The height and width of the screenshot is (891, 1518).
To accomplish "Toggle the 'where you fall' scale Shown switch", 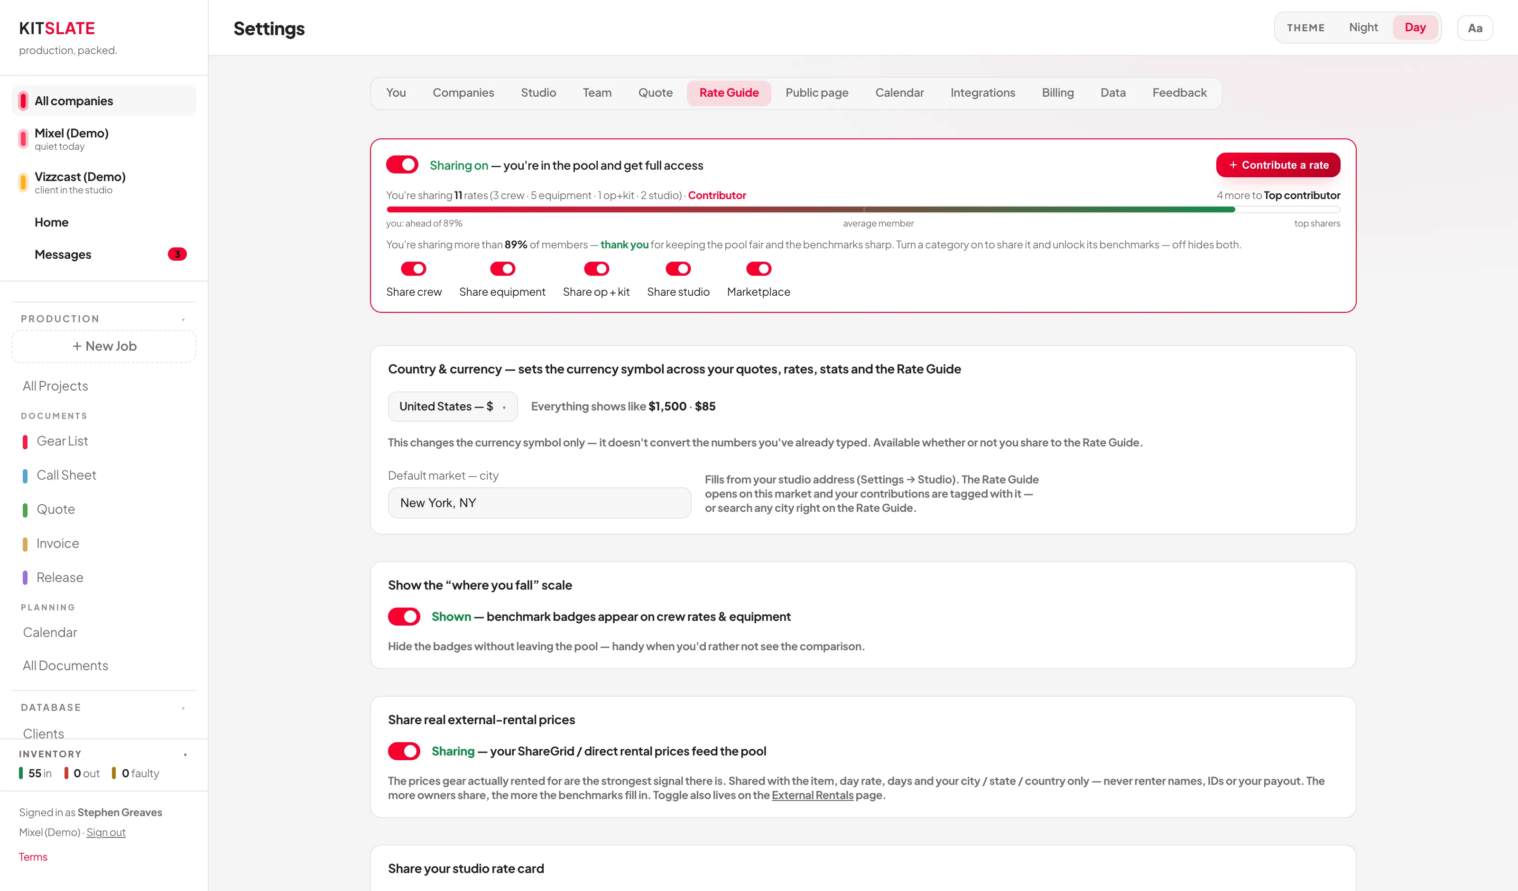I will click(404, 617).
